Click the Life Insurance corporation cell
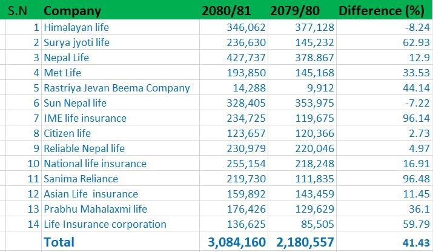The width and height of the screenshot is (433, 252). click(105, 224)
